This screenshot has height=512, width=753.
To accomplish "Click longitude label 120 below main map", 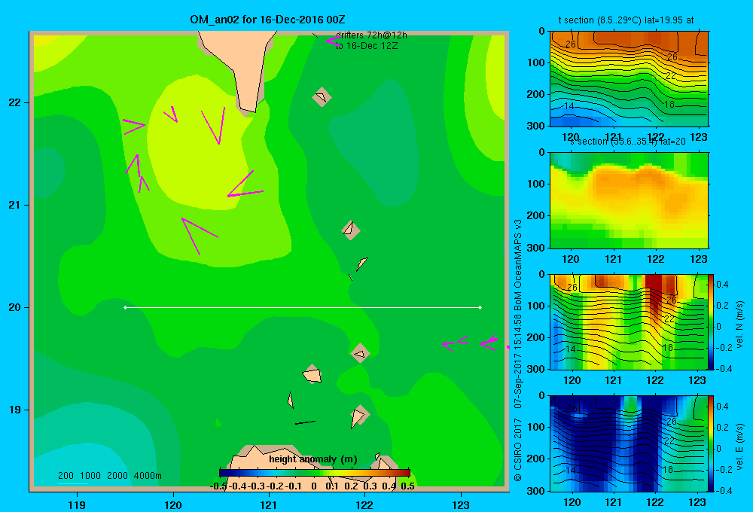I will 173,504.
